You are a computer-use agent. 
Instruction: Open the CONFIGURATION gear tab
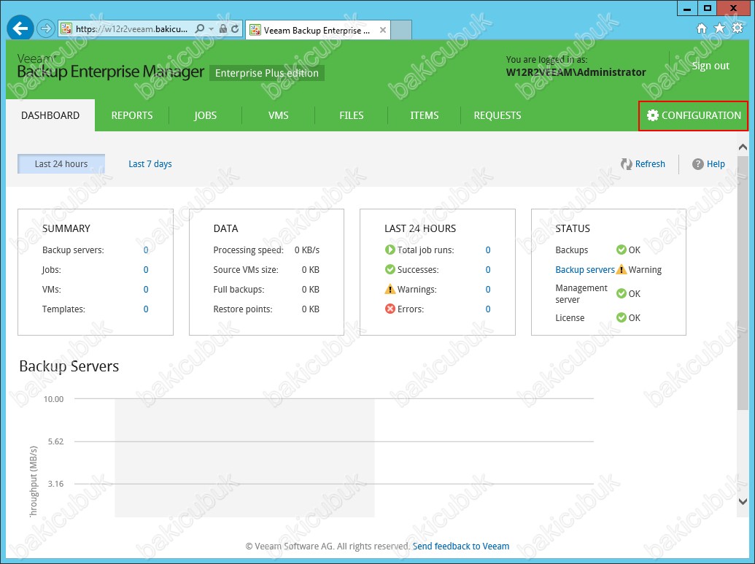coord(694,115)
